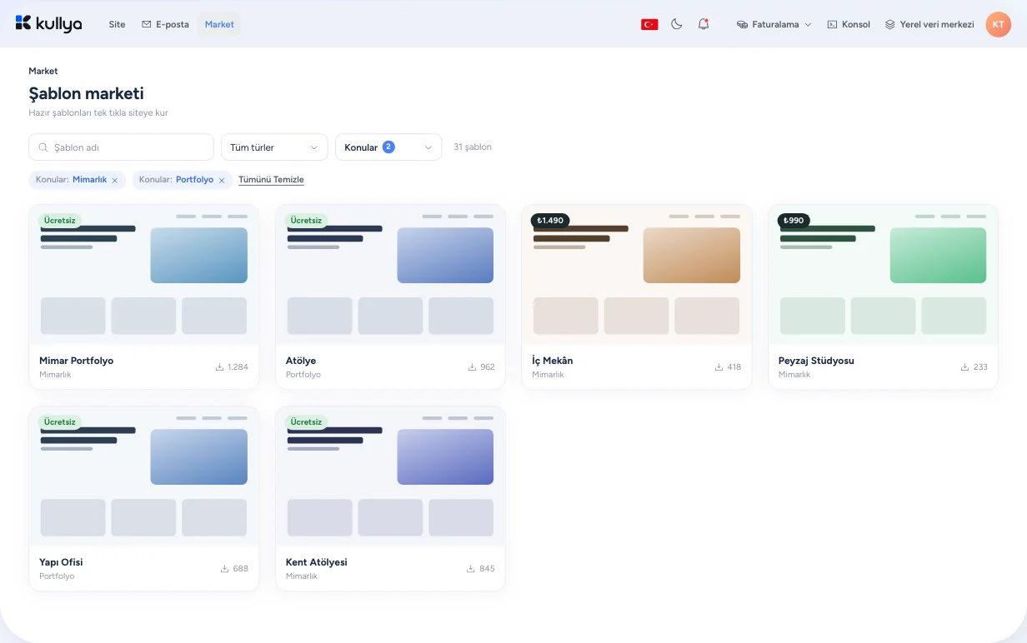This screenshot has width=1027, height=643.
Task: Click download icon on İç Mekân card
Action: tap(719, 366)
